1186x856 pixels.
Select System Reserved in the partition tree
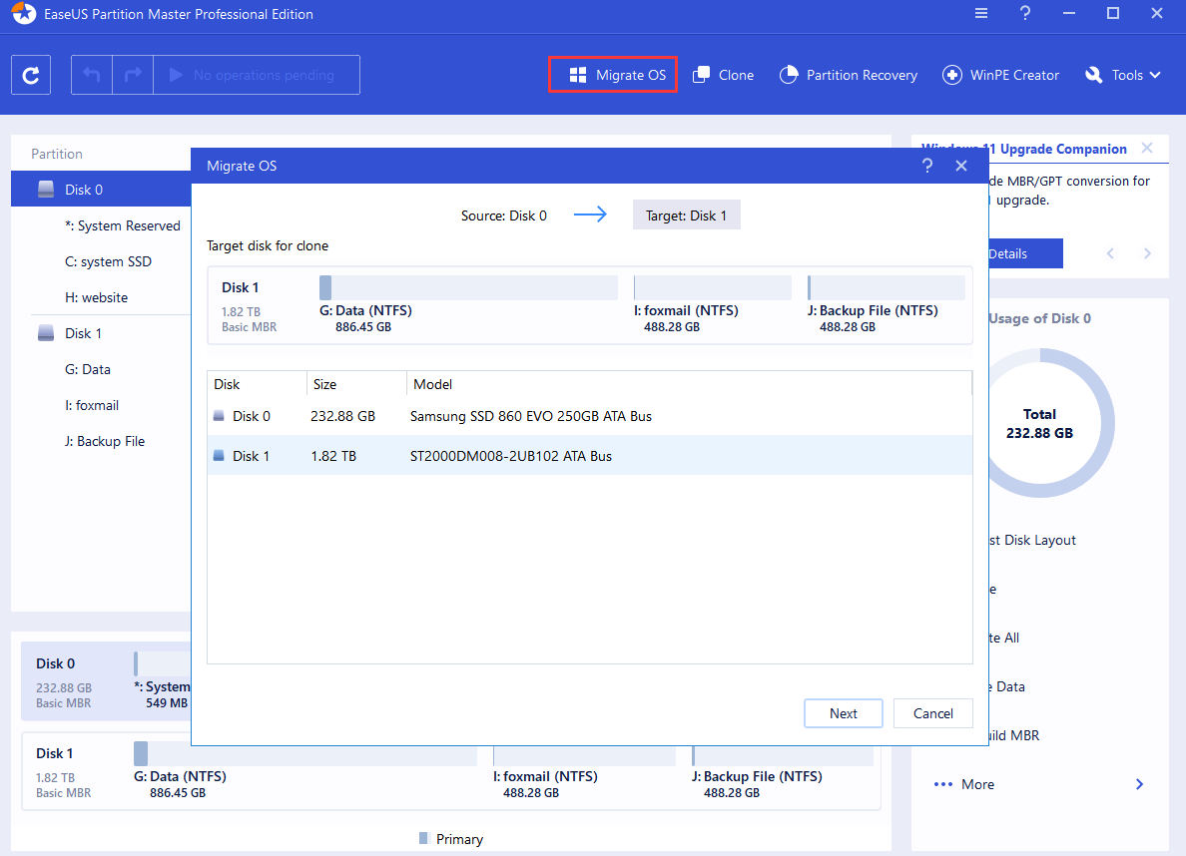122,225
